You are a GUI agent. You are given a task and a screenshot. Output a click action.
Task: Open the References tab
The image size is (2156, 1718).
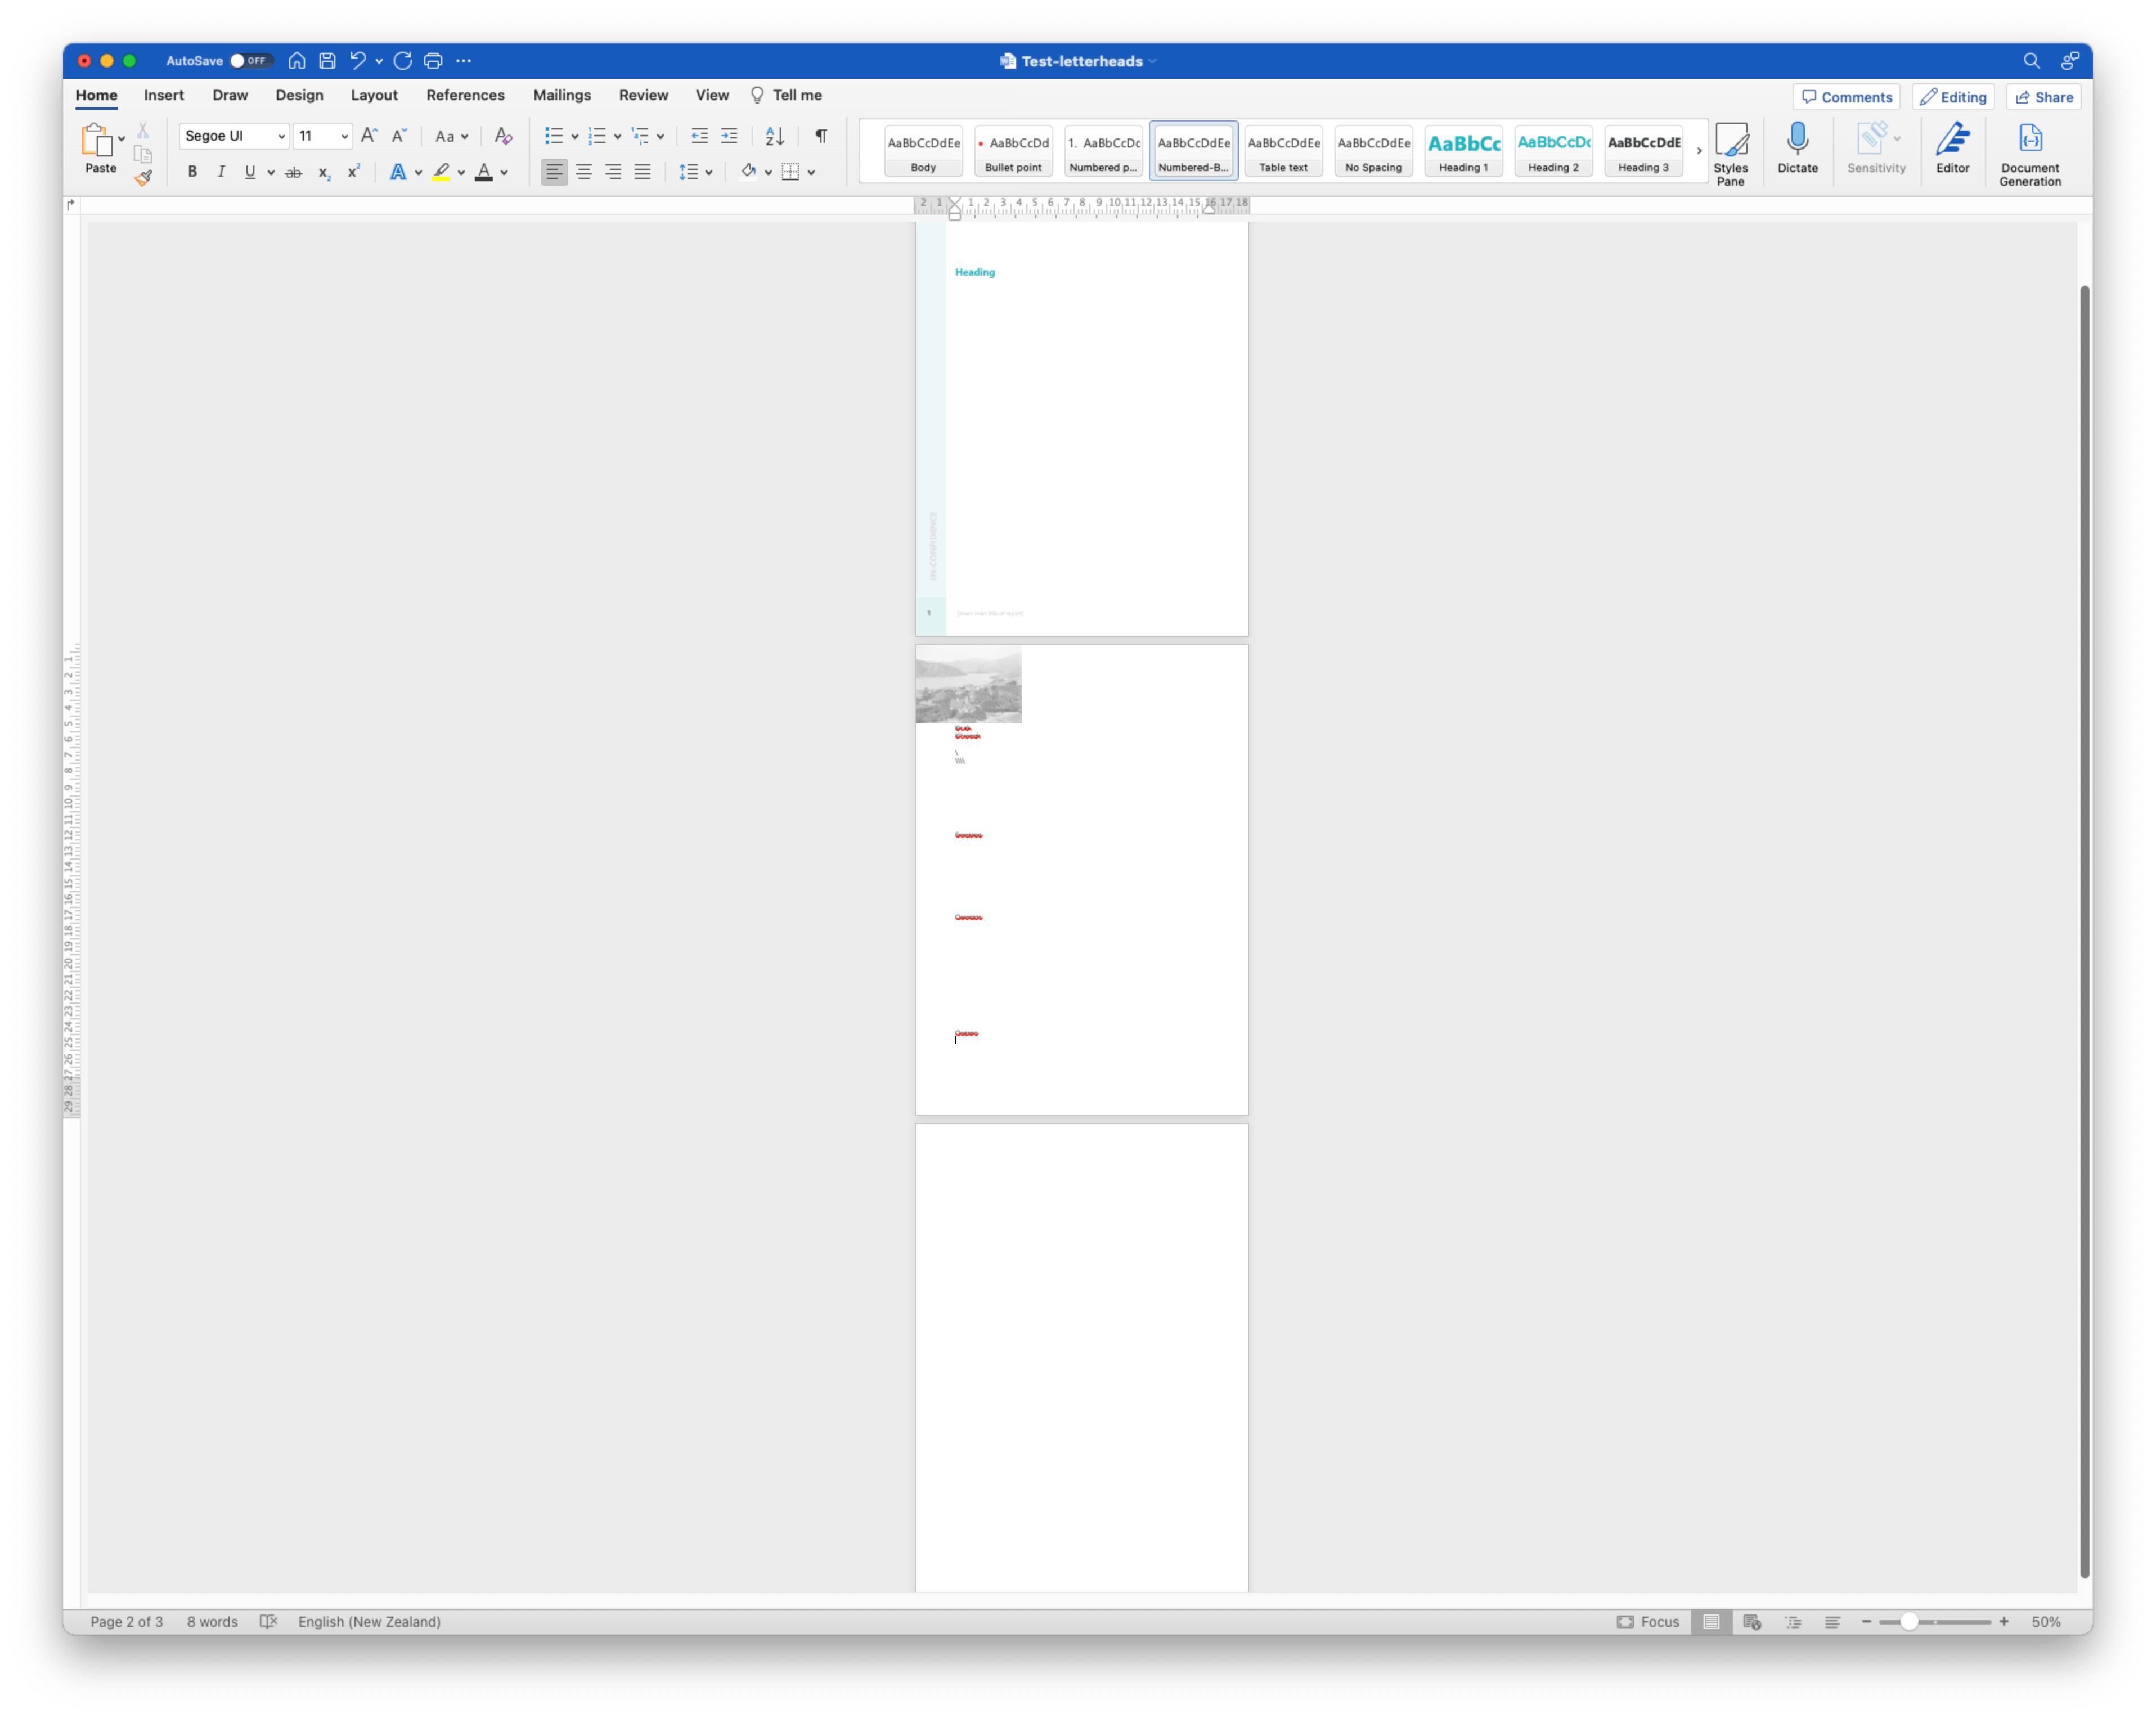point(465,95)
